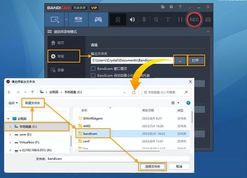247x178 pixels.
Task: Toggle the speaker sound icon
Action: click(132, 20)
